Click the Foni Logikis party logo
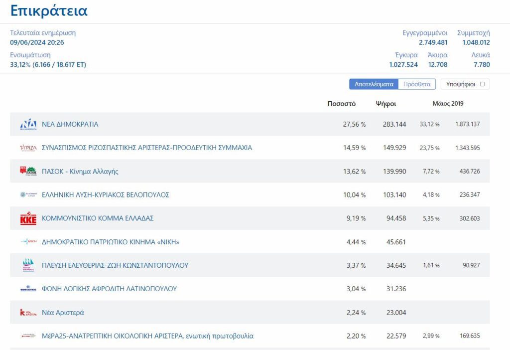Viewport: 510px width, 350px height. (28, 289)
